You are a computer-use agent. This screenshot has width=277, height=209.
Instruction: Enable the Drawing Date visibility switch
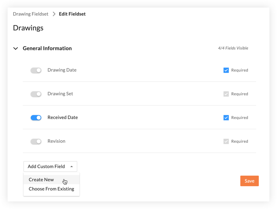(36, 70)
